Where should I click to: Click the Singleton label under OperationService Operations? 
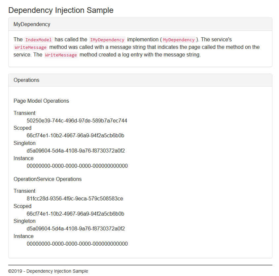(24, 221)
